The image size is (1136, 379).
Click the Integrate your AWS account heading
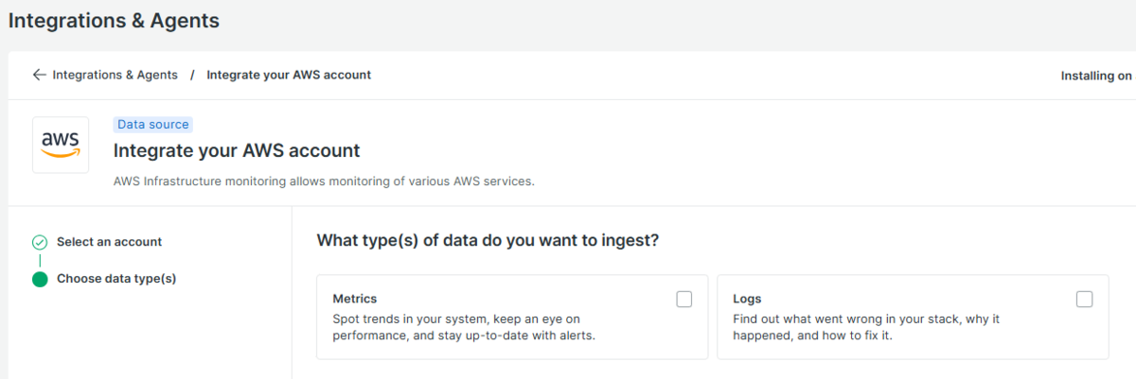click(237, 150)
